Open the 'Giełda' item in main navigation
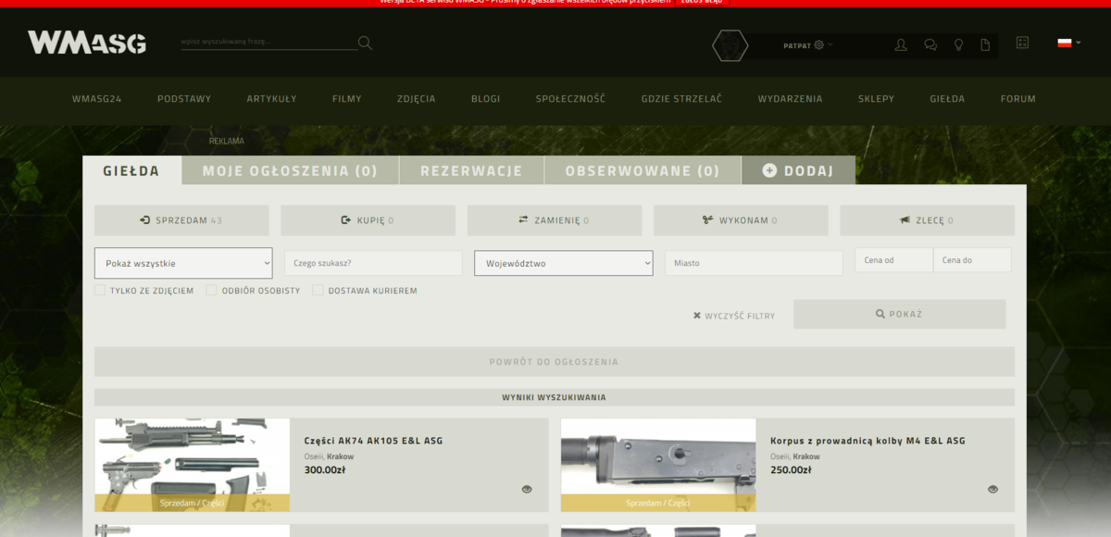This screenshot has height=537, width=1111. (947, 99)
